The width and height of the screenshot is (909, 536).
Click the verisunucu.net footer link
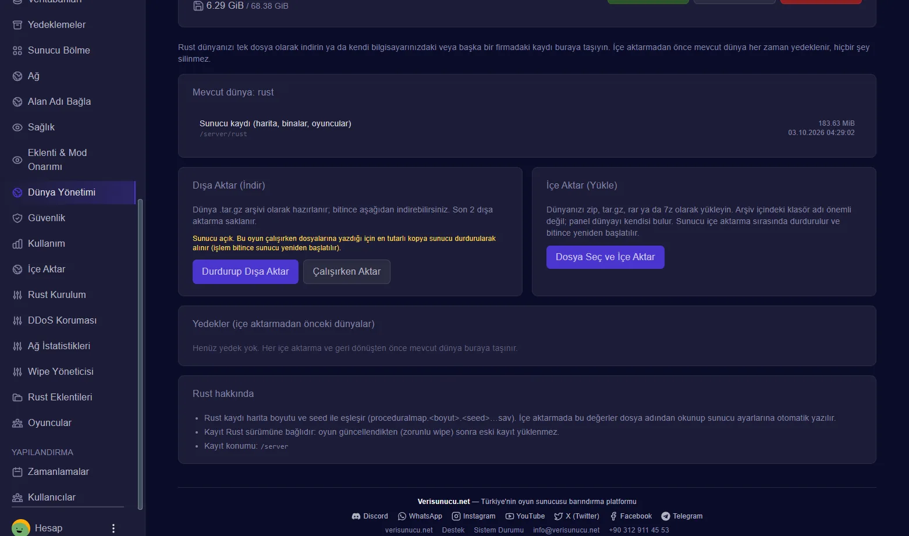click(409, 530)
